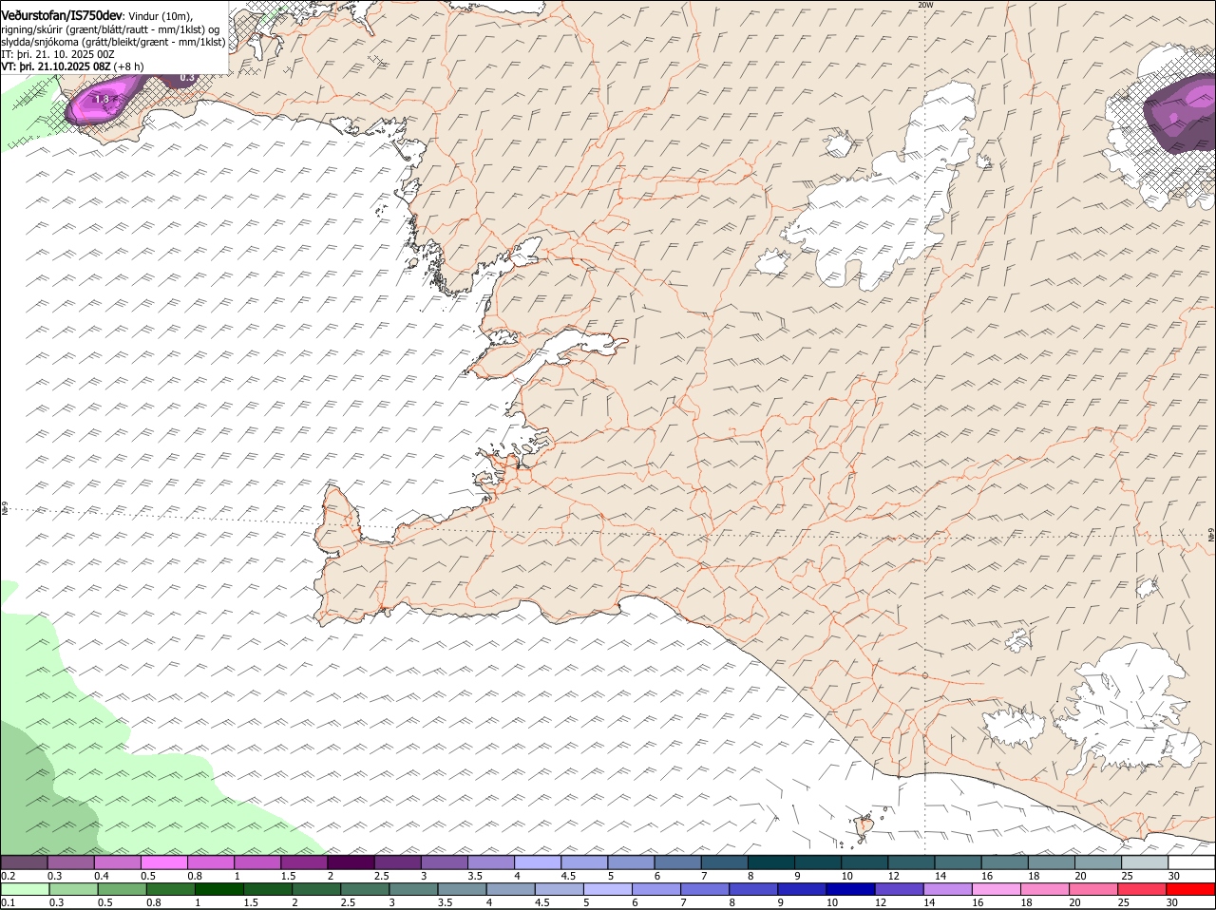Select top legend white swatch at 30
This screenshot has height=910, width=1216.
point(1191,863)
